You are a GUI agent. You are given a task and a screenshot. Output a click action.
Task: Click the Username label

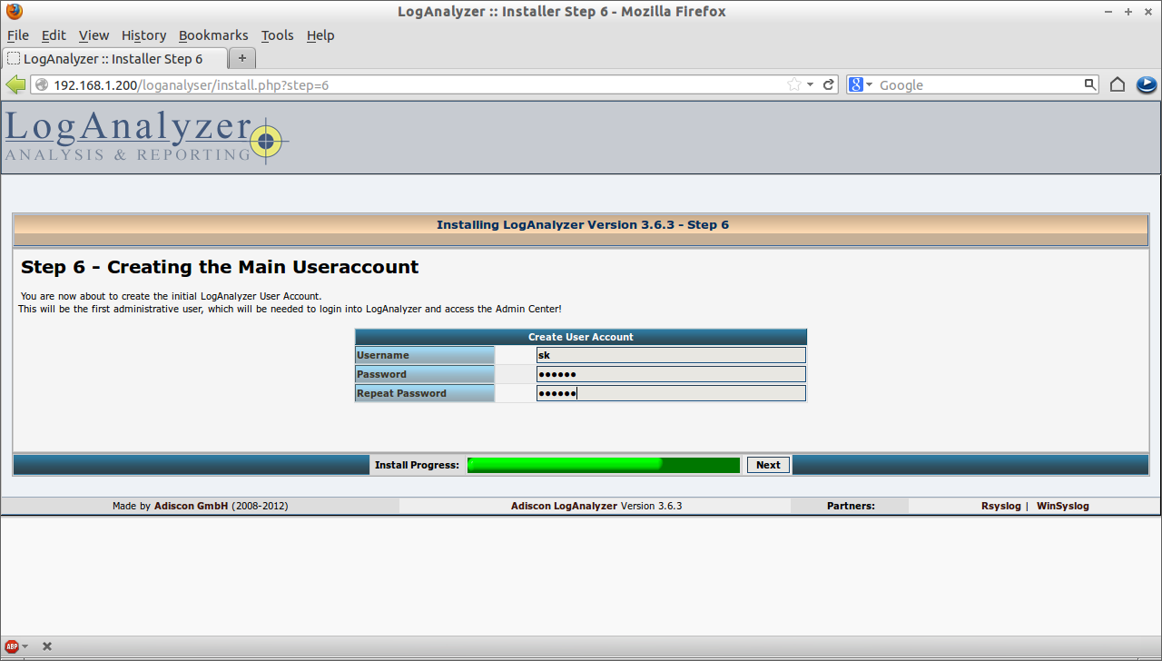pos(383,355)
